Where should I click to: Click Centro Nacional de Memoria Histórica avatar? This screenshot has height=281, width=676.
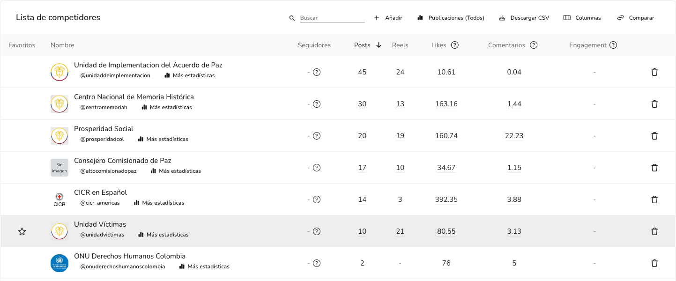pyautogui.click(x=59, y=104)
